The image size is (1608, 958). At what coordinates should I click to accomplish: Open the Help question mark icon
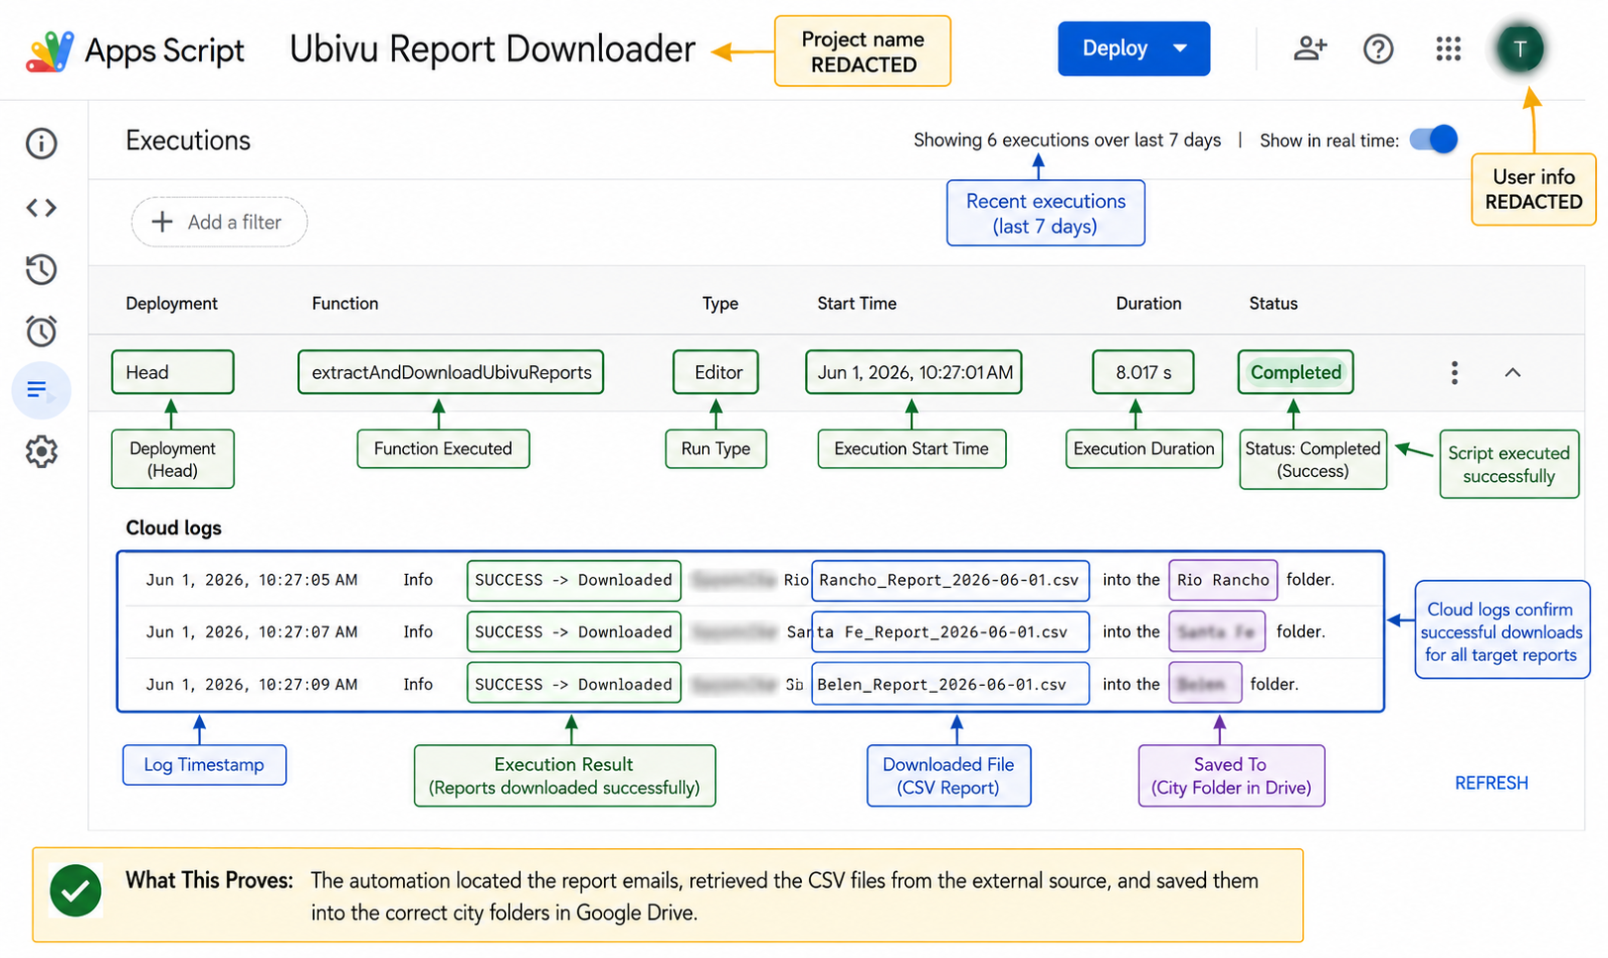pyautogui.click(x=1378, y=48)
